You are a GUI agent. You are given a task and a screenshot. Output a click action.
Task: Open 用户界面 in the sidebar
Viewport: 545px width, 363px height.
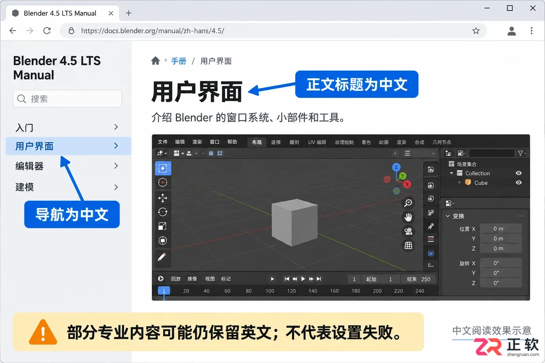coord(69,146)
